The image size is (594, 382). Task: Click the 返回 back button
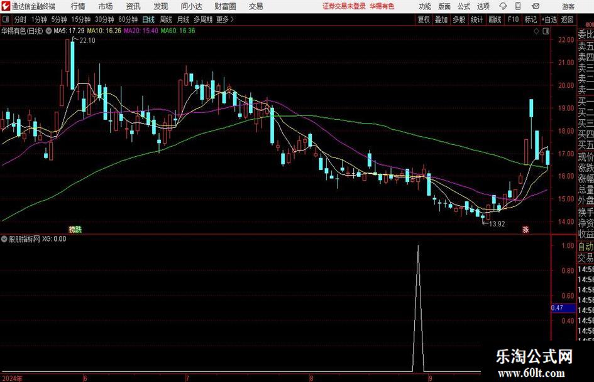click(x=567, y=19)
